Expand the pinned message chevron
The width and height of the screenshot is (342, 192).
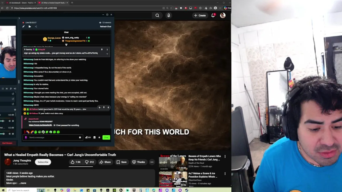(x=107, y=54)
